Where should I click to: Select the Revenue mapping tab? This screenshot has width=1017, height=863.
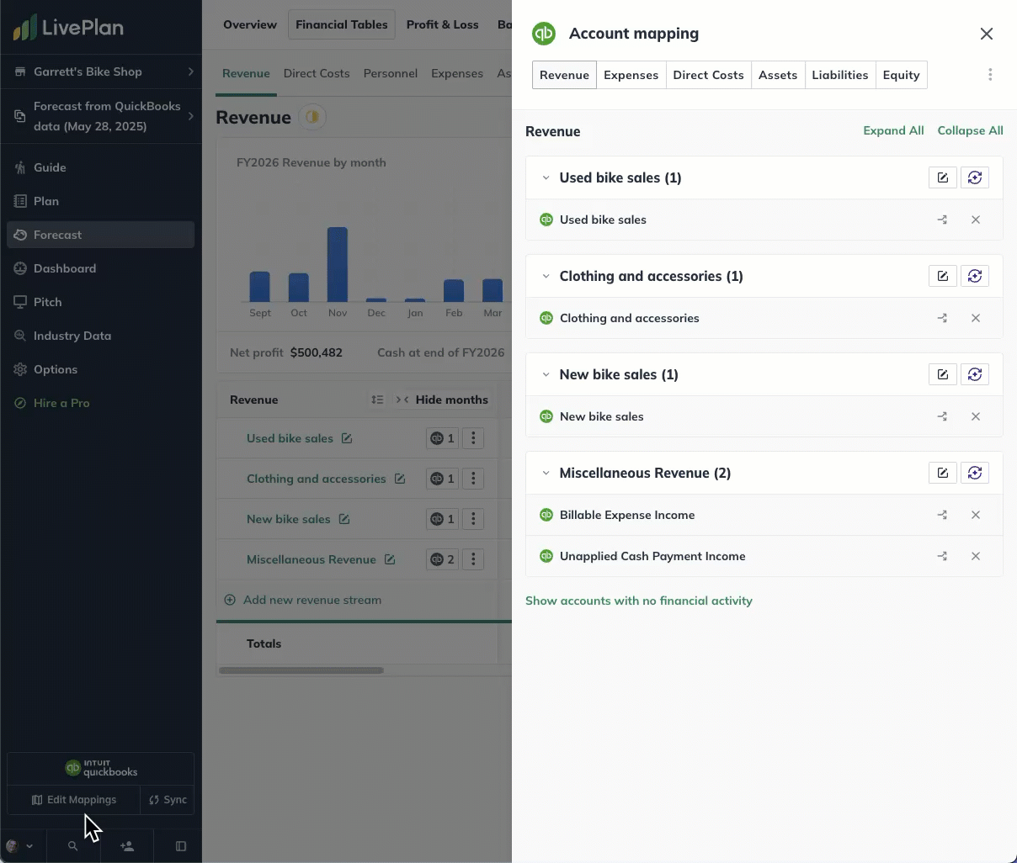coord(564,75)
